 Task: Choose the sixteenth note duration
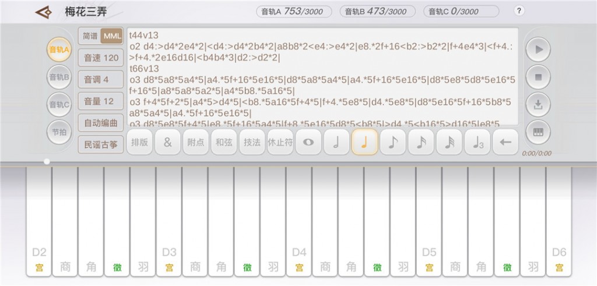coord(421,142)
